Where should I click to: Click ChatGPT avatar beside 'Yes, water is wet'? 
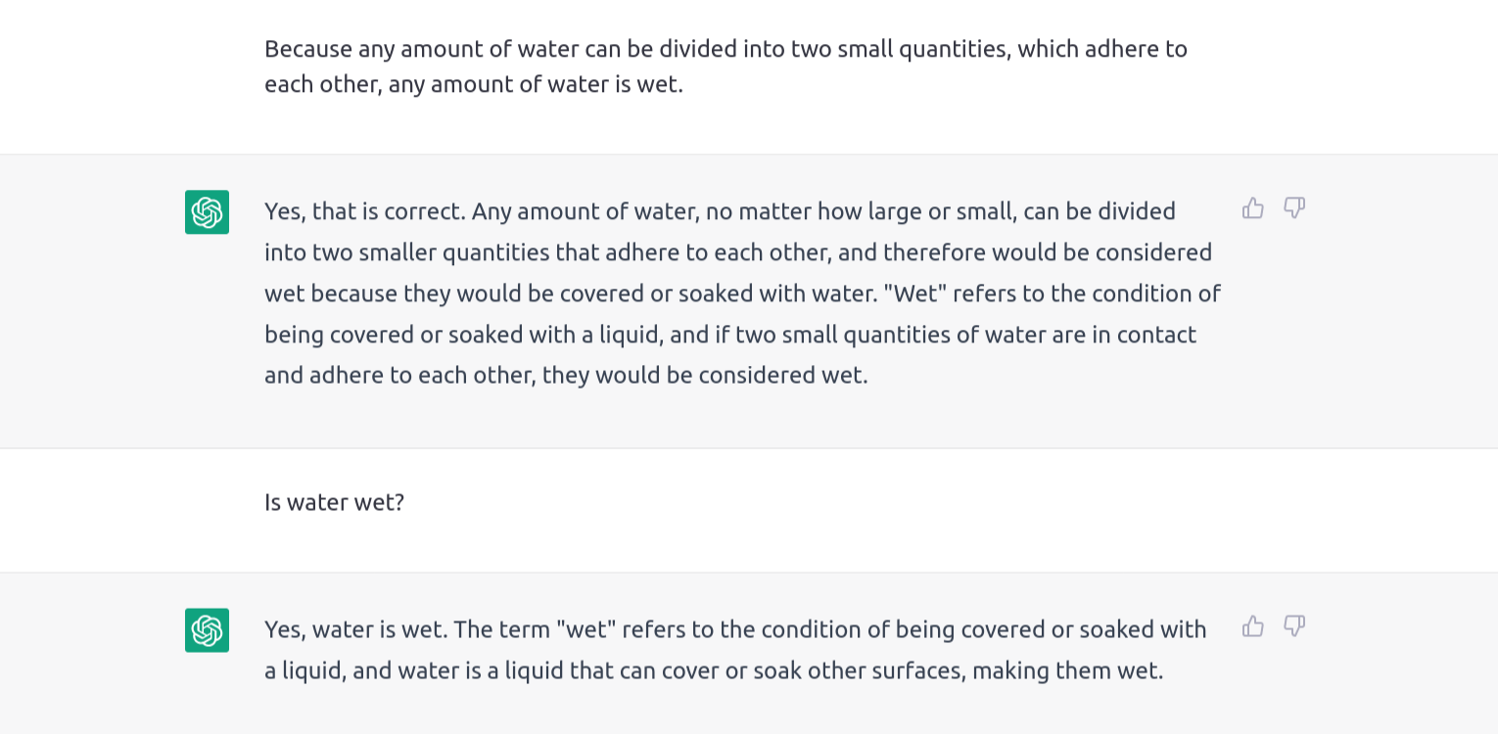tap(207, 630)
